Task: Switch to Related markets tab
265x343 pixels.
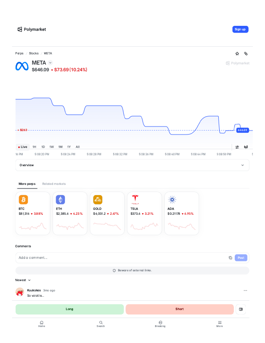Action: (x=54, y=184)
